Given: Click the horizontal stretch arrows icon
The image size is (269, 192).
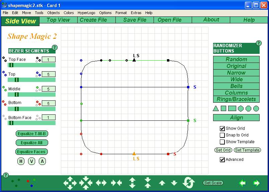Looking at the screenshot, I should [101, 183].
